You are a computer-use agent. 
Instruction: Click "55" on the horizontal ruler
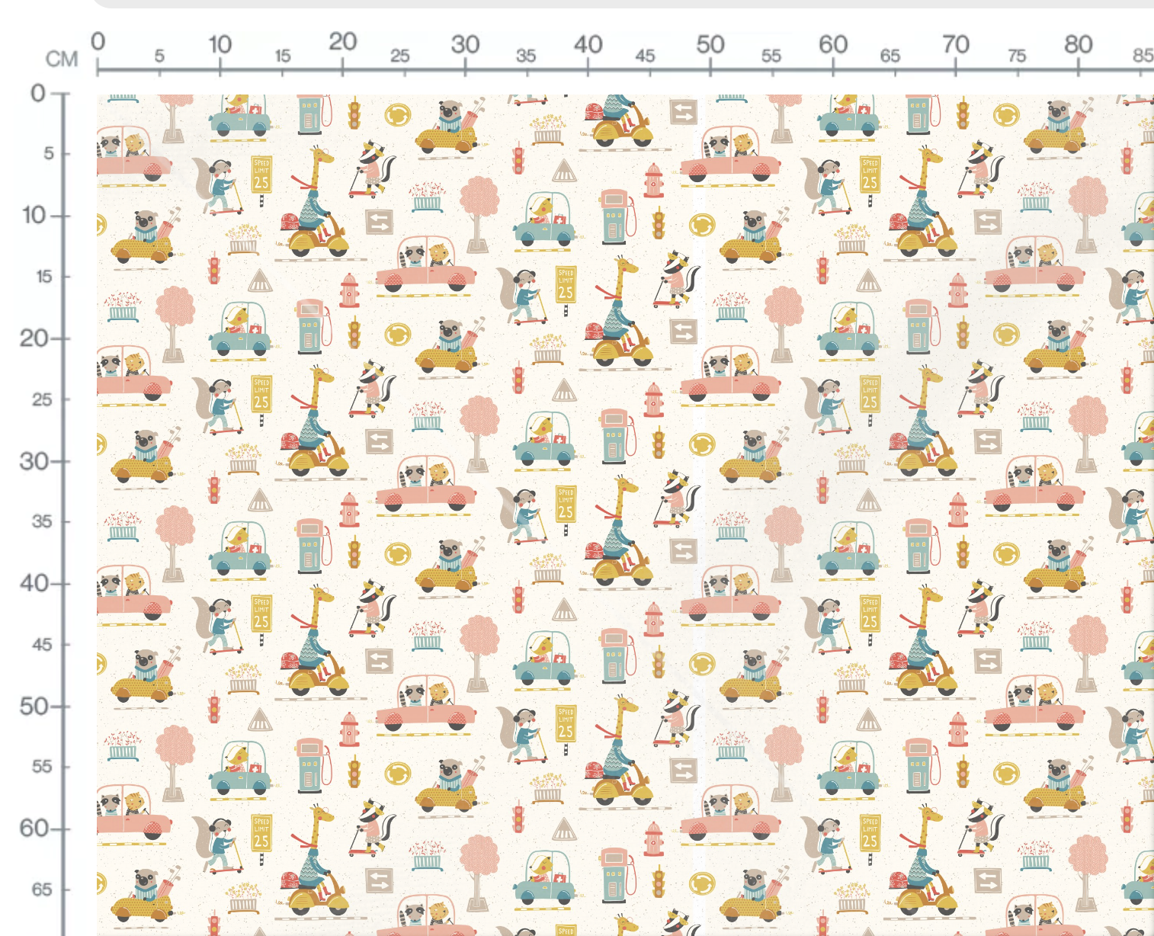[771, 56]
